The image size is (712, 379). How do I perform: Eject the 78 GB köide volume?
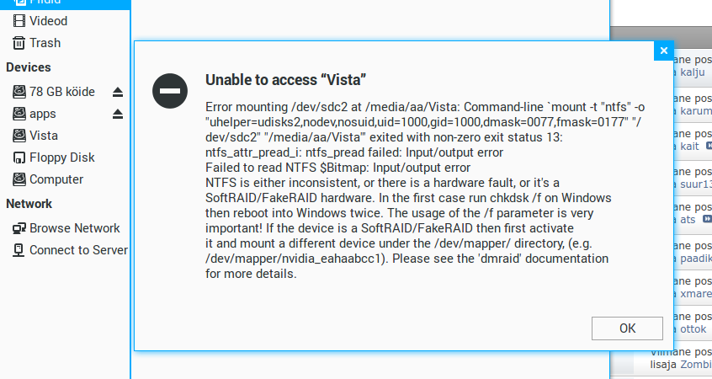[118, 92]
